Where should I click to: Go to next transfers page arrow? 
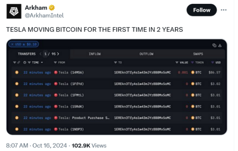tap(58, 54)
